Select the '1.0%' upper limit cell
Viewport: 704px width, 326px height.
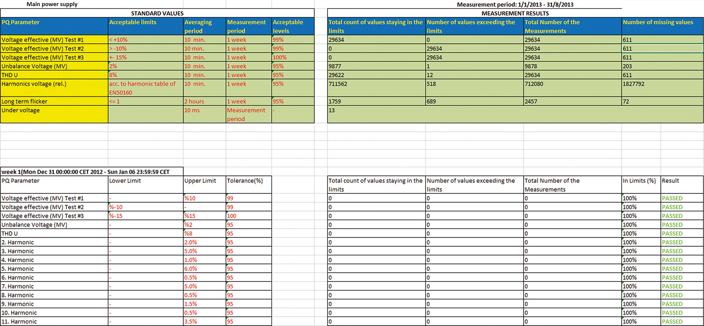[205, 260]
